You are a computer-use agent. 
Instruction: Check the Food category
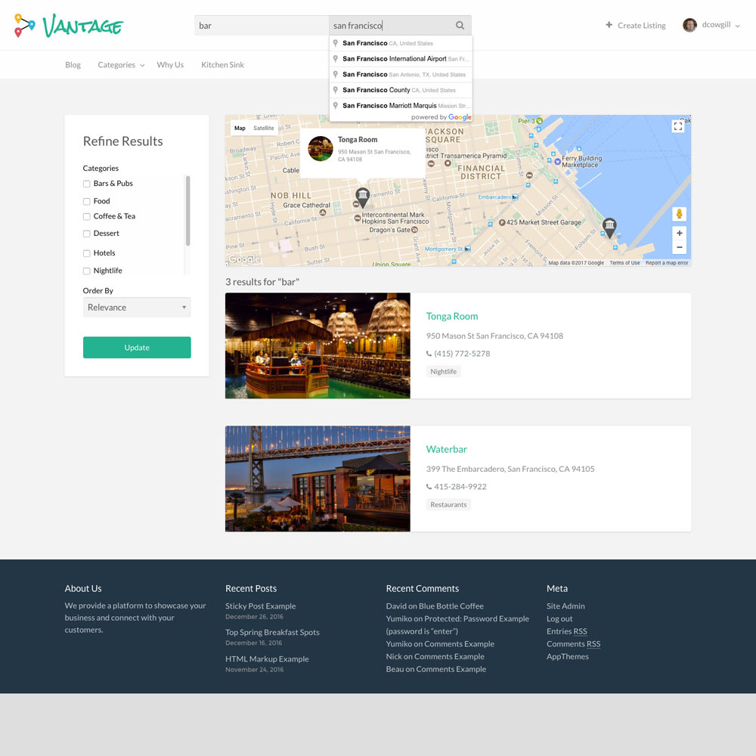pyautogui.click(x=87, y=201)
